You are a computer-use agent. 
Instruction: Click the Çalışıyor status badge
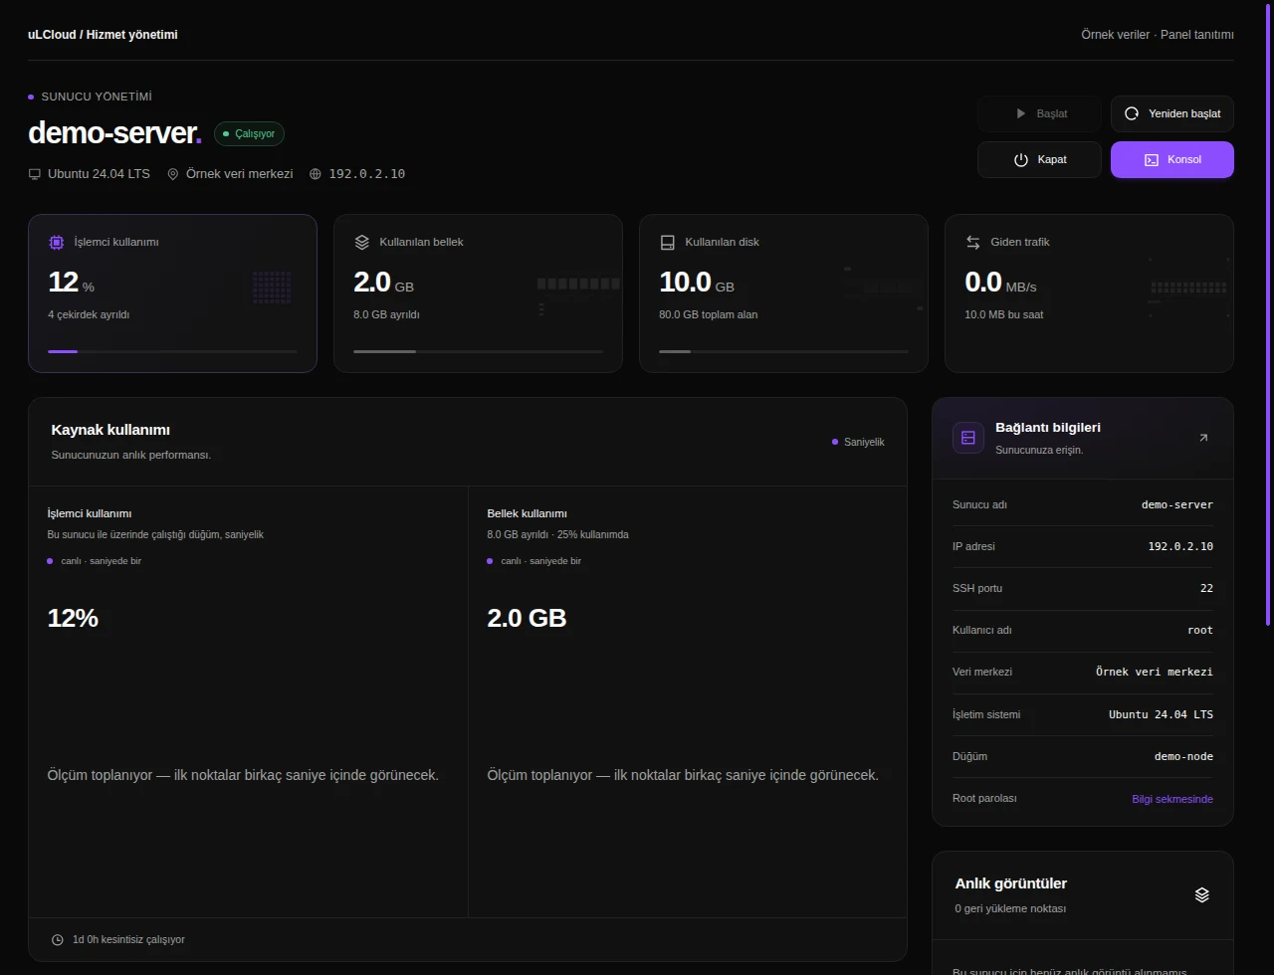point(249,133)
